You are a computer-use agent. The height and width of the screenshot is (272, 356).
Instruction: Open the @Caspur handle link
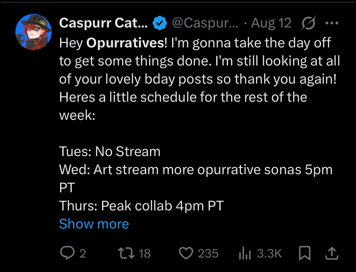[205, 23]
